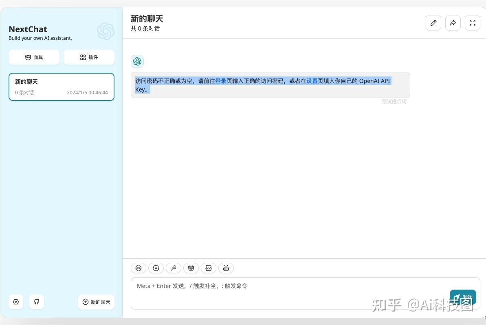The width and height of the screenshot is (486, 325).
Task: Click the pencil edit icon in the top-right corner
Action: coord(433,23)
